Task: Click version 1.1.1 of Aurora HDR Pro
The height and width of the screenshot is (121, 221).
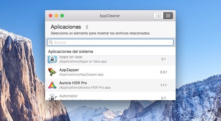Action: point(163,85)
